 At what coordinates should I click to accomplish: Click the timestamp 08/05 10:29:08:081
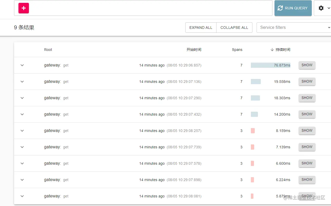184,196
